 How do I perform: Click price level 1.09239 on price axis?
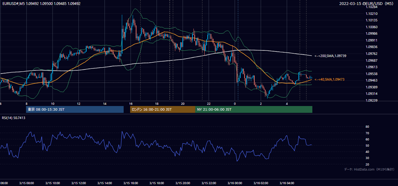[372, 100]
